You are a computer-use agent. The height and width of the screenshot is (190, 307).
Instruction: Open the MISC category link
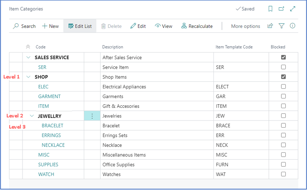click(44, 155)
